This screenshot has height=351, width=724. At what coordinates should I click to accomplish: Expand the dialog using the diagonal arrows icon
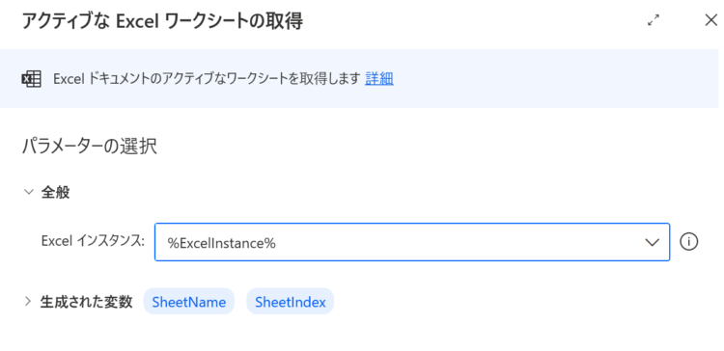[x=654, y=20]
